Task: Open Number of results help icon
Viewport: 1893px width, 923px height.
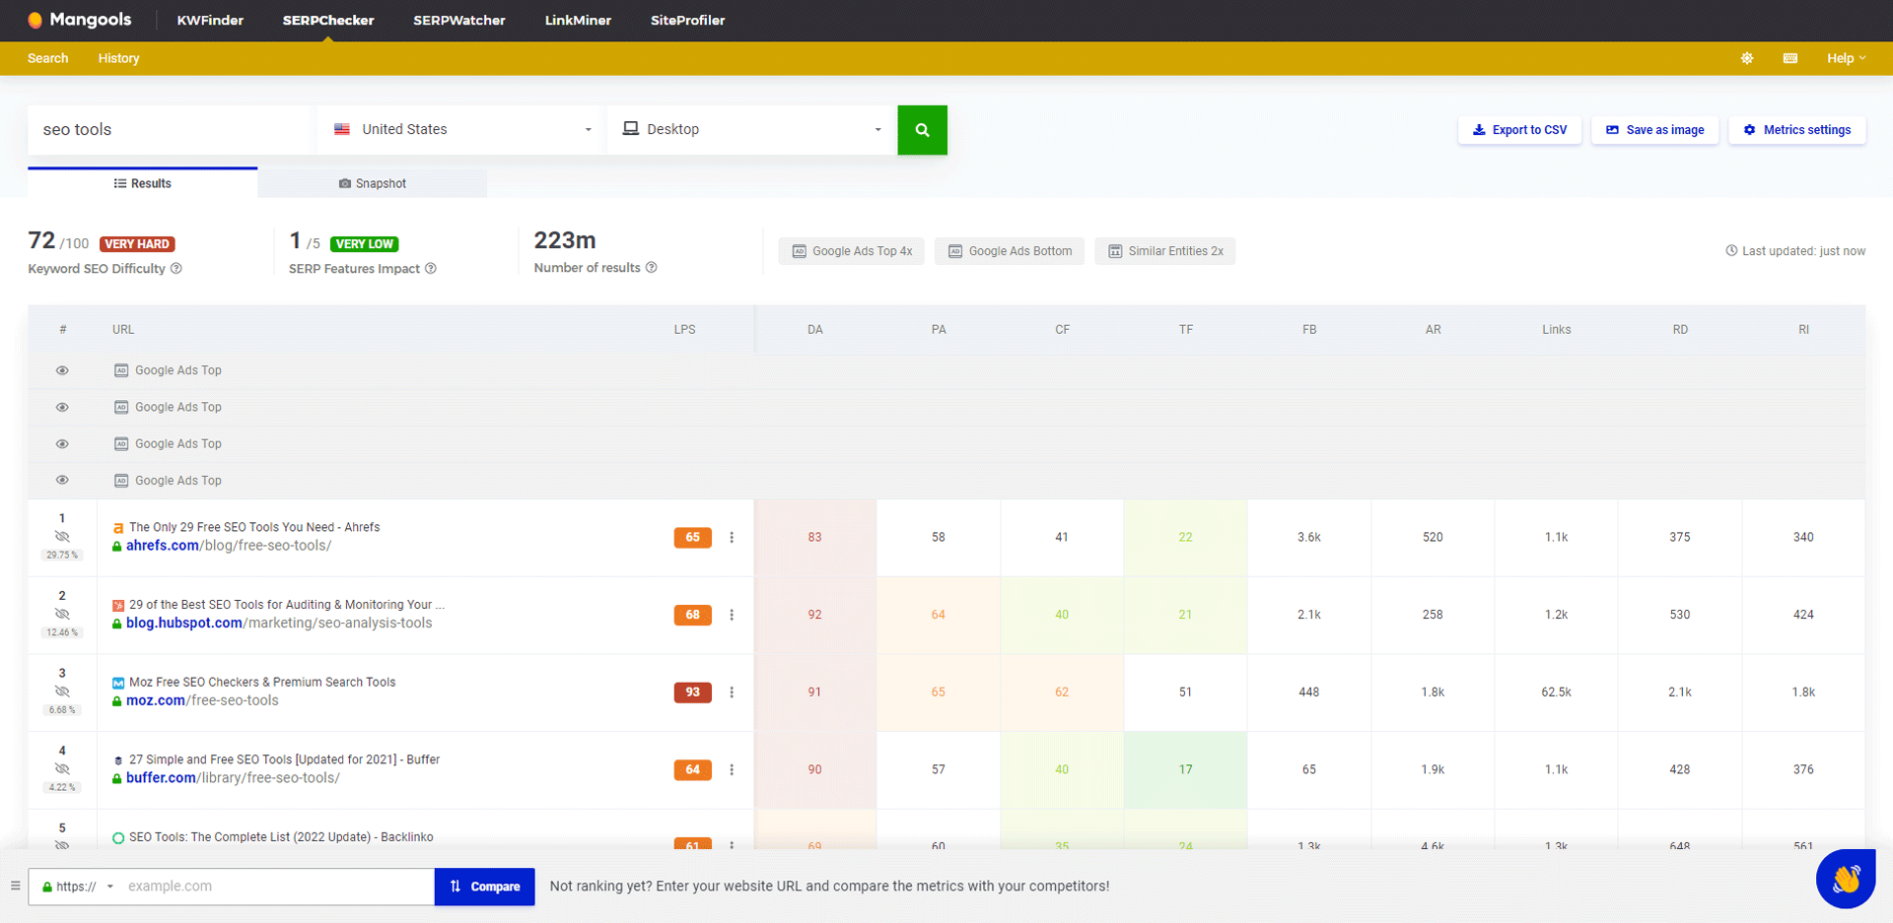Action: (652, 268)
